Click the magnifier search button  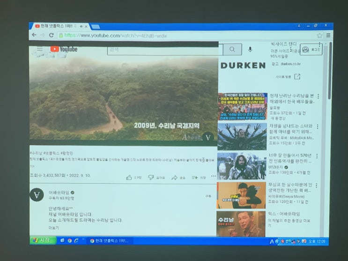coord(232,49)
